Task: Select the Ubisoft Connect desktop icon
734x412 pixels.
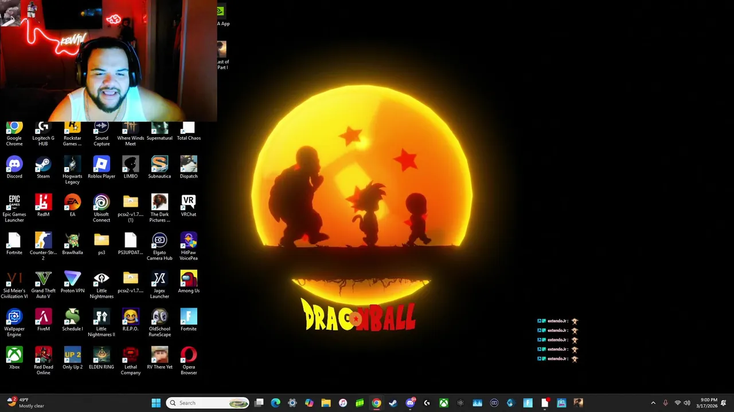Action: coord(101,208)
